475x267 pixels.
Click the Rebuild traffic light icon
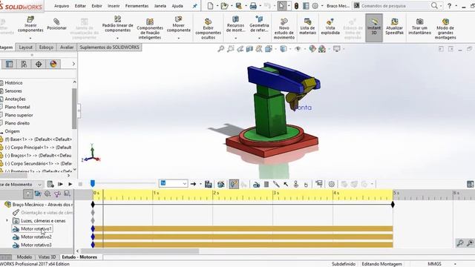(x=297, y=6)
